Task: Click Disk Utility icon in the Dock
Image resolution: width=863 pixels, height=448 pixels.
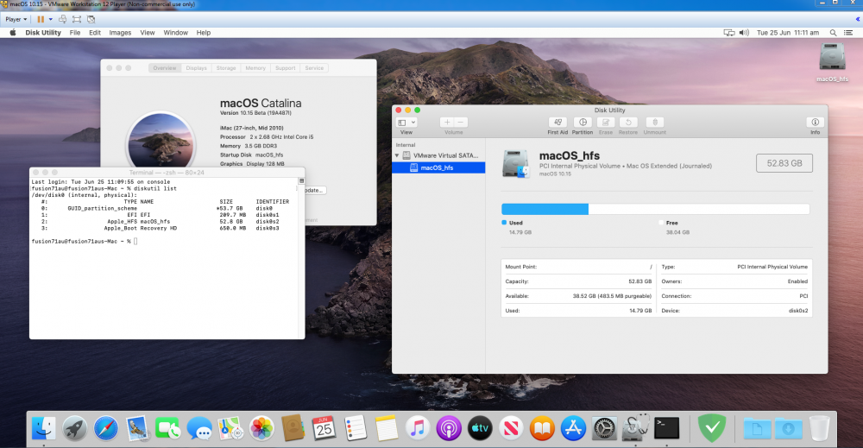Action: click(x=636, y=427)
